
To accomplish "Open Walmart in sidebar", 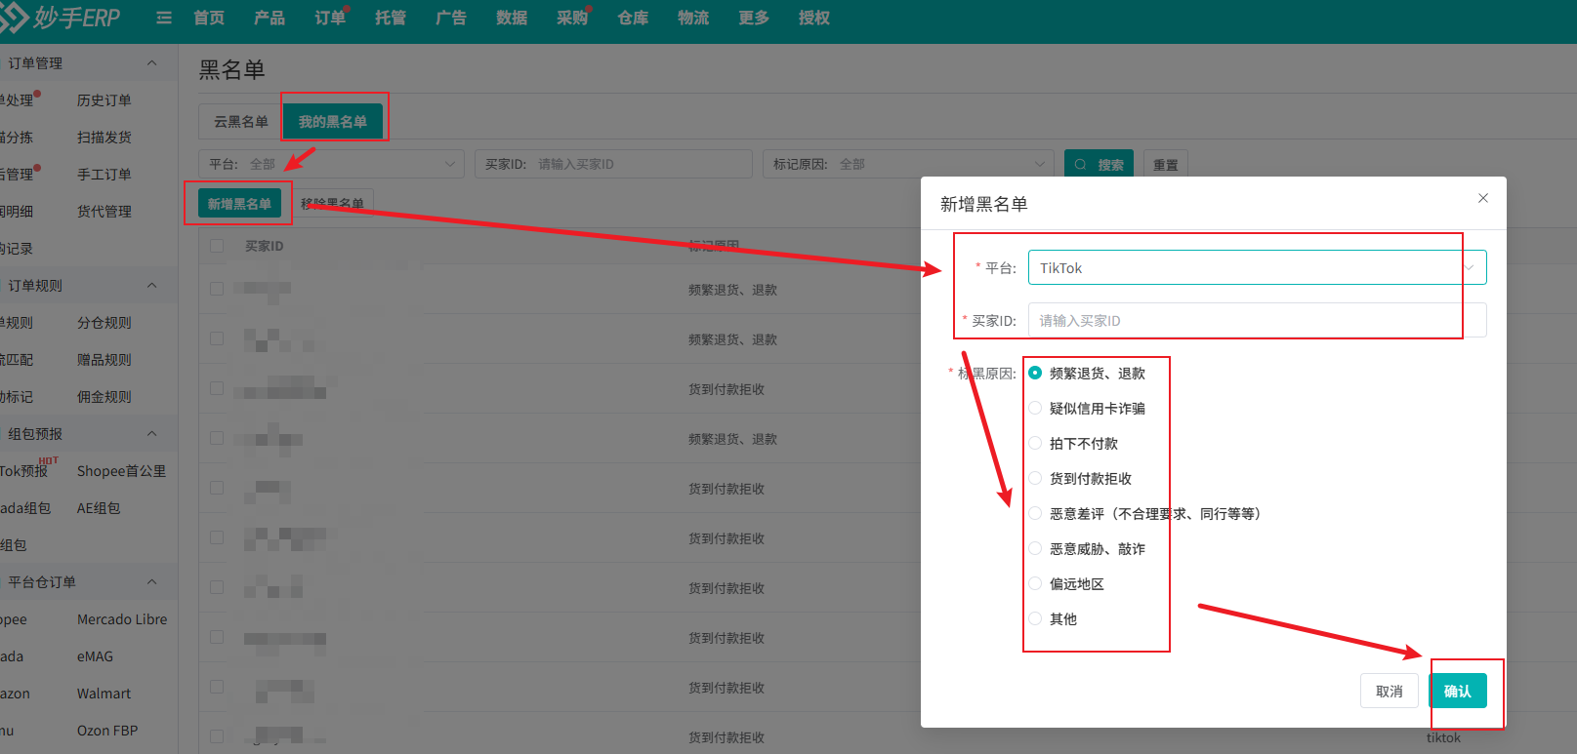I will [104, 693].
